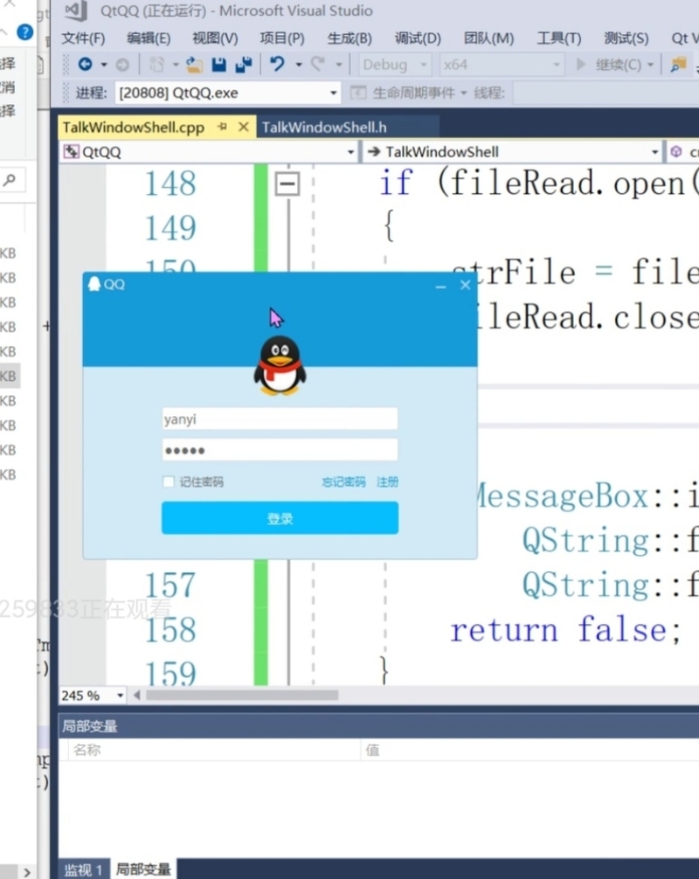The width and height of the screenshot is (699, 879).
Task: Click the 继续(C) continue button
Action: (x=610, y=65)
